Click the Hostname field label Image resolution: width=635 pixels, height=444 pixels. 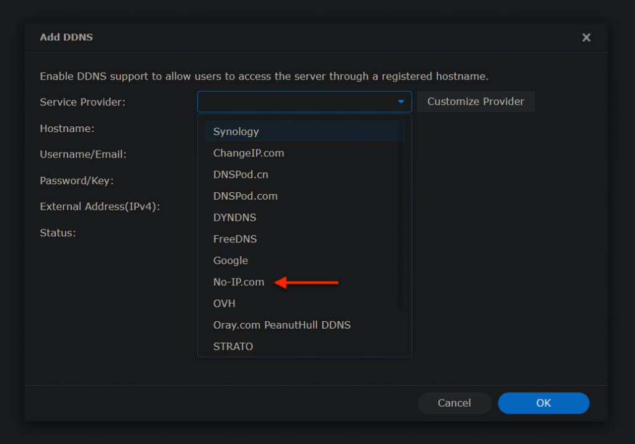click(67, 128)
